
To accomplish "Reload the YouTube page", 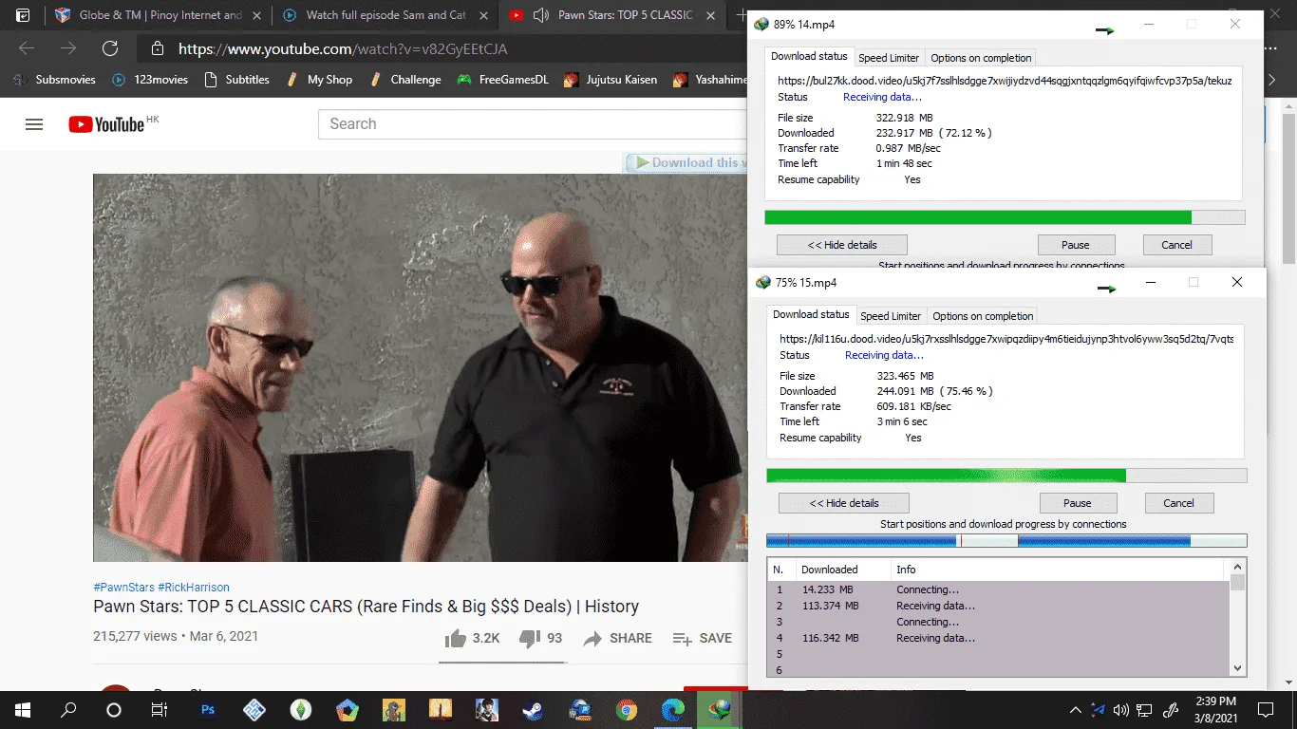I will tap(110, 48).
